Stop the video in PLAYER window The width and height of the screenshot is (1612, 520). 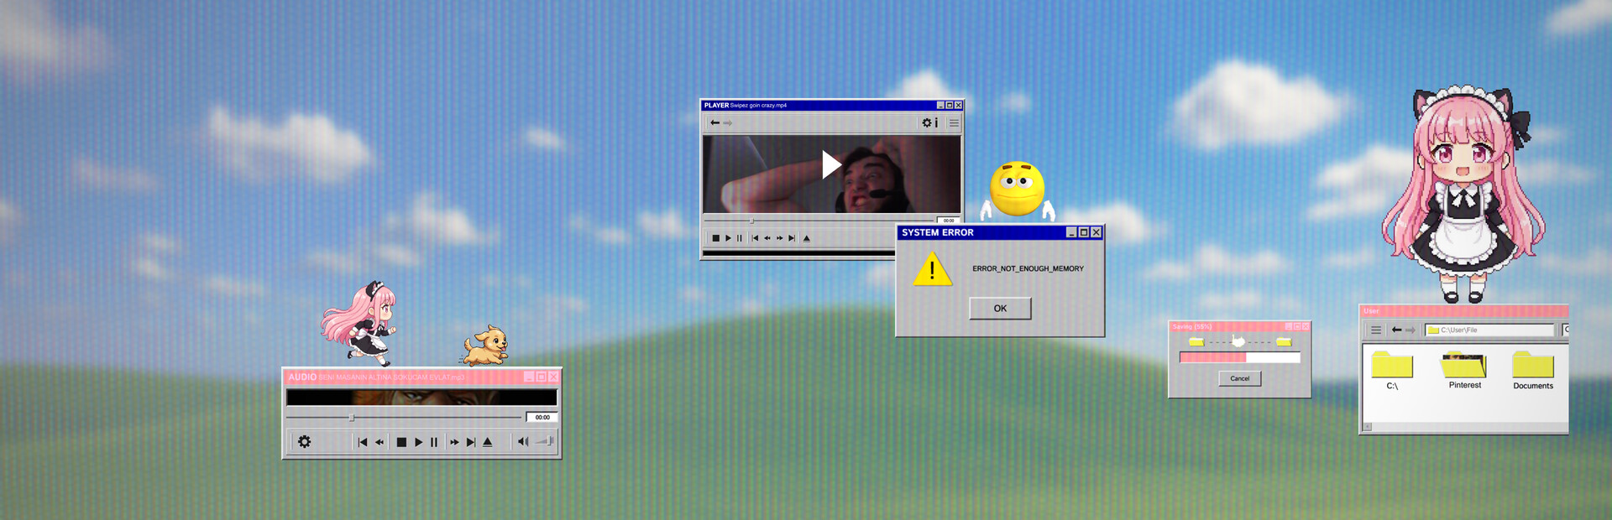(x=715, y=238)
